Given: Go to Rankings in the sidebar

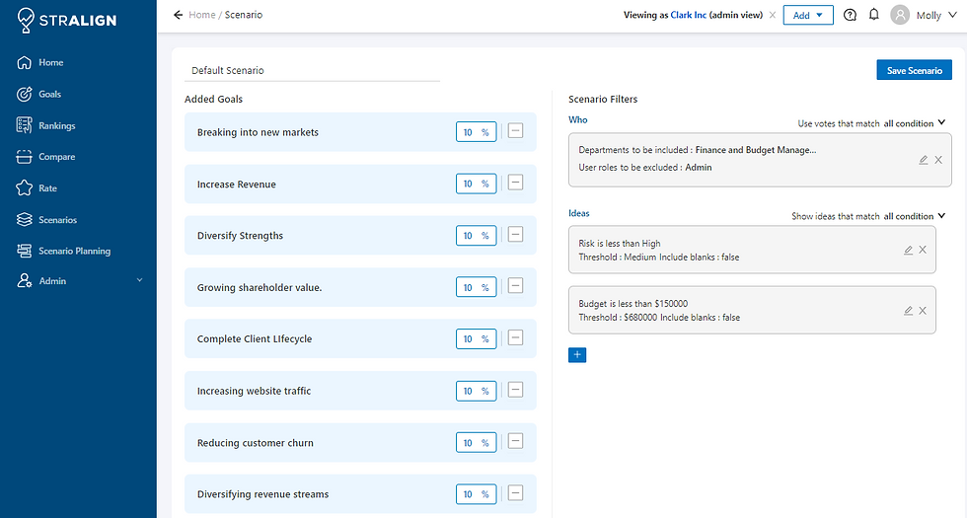Looking at the screenshot, I should tap(56, 125).
